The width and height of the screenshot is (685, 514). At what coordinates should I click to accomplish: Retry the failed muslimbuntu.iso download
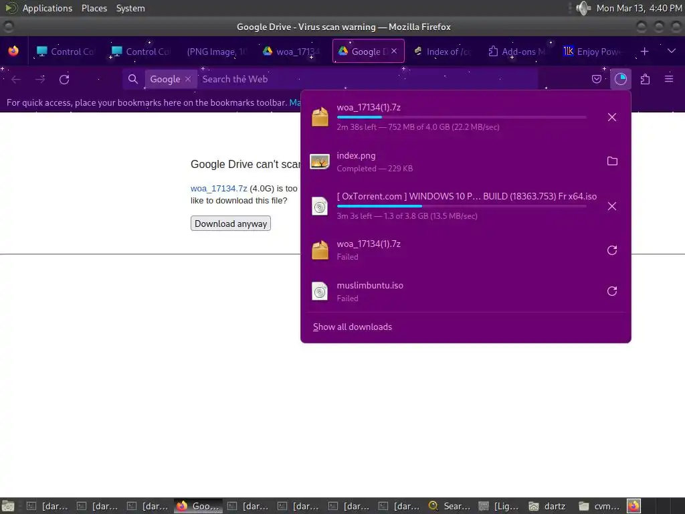click(x=612, y=291)
